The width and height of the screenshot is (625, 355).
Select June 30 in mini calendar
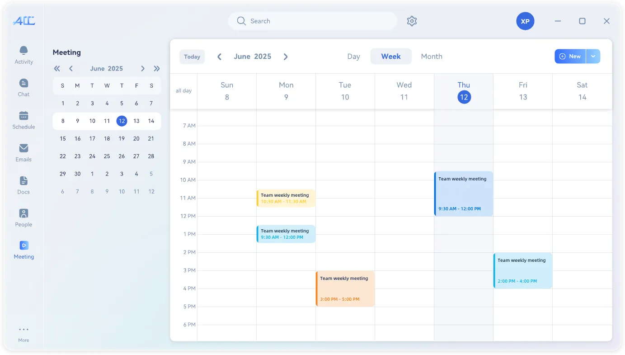pyautogui.click(x=77, y=174)
